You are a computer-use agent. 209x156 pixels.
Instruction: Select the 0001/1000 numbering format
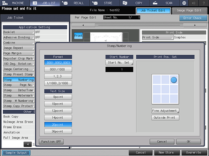click(x=58, y=70)
